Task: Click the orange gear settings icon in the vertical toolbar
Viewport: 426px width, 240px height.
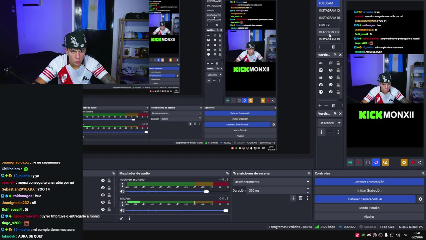Action: coord(404,162)
